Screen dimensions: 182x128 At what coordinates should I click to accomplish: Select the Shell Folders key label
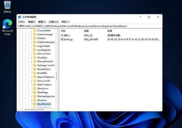coord(44,85)
